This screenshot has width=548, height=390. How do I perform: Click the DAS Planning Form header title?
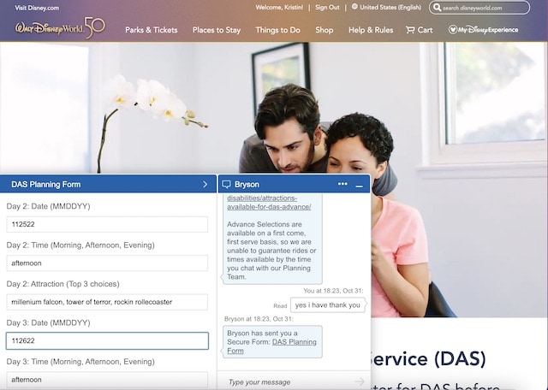tap(45, 185)
